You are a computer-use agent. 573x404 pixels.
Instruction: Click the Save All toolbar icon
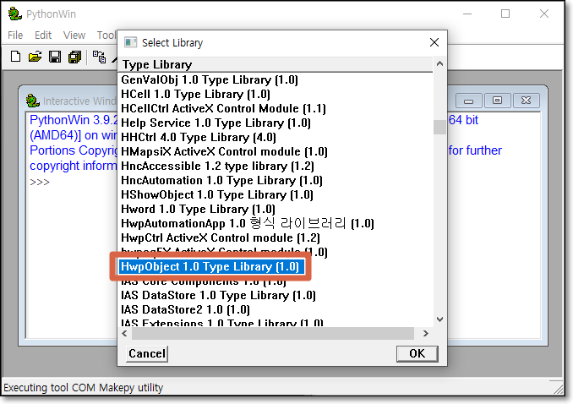[75, 57]
